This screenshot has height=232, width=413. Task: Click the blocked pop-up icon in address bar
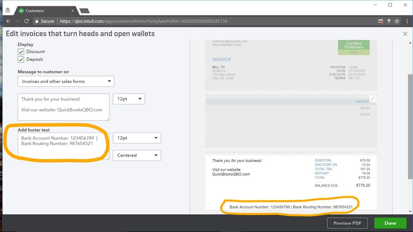381,21
